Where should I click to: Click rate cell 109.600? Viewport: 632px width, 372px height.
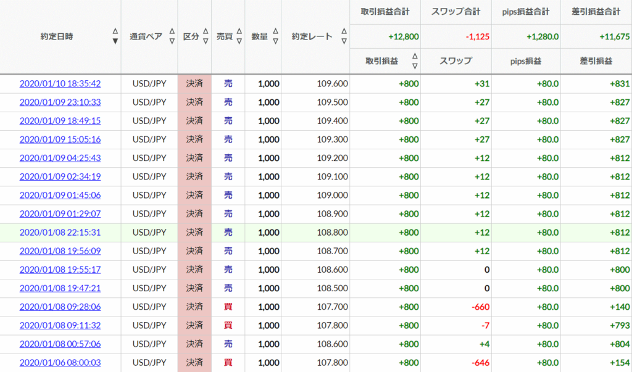pyautogui.click(x=332, y=84)
